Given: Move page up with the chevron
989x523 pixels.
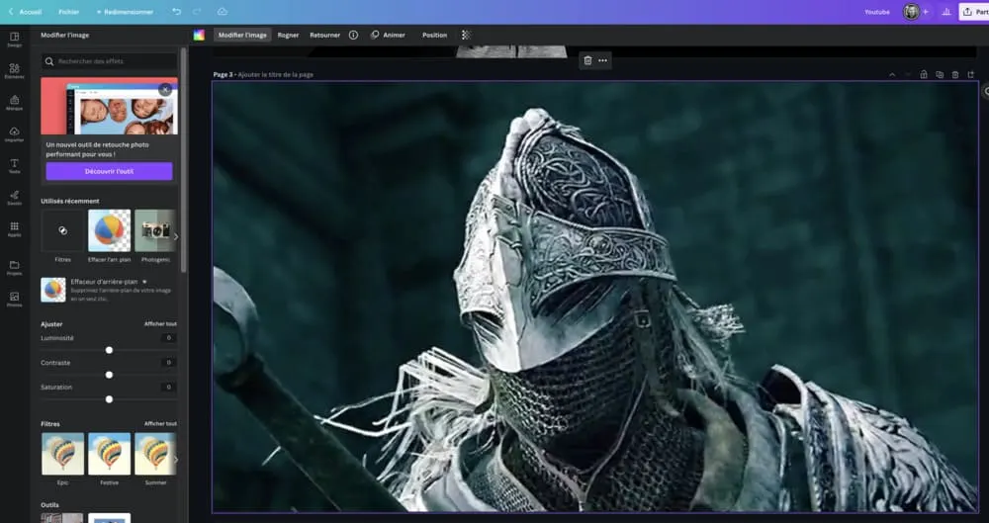Looking at the screenshot, I should click(x=892, y=74).
